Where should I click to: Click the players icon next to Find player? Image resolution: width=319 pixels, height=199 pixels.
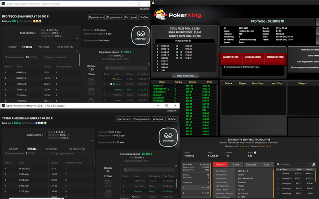[x=314, y=164]
